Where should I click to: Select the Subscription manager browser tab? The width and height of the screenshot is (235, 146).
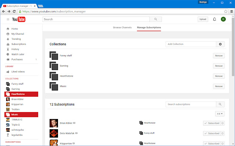19,6
